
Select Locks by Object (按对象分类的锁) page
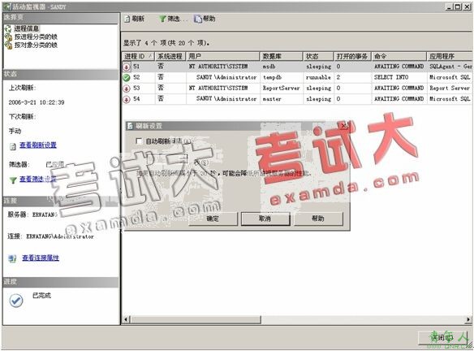36,45
